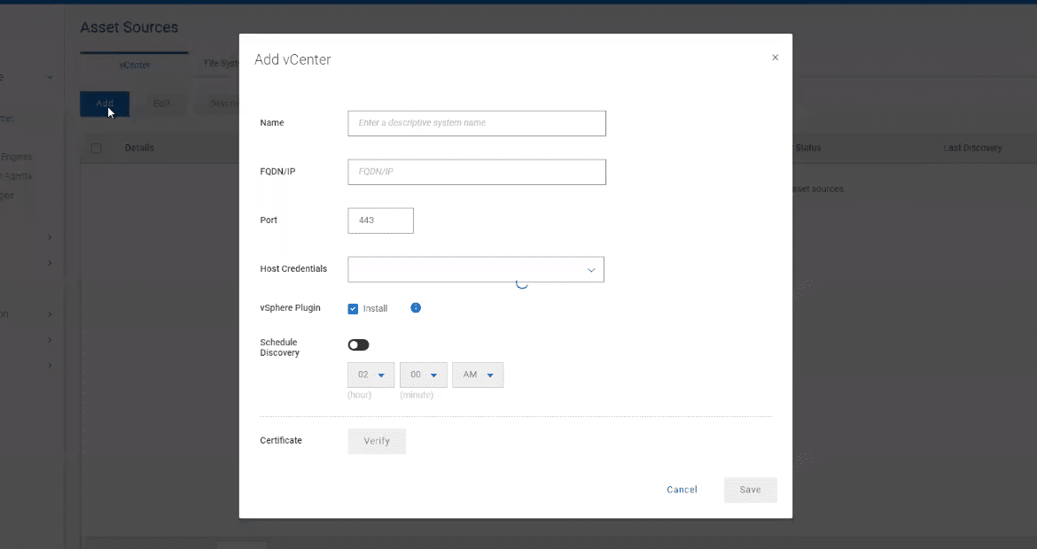Click the Certificate Verify button

click(x=377, y=441)
